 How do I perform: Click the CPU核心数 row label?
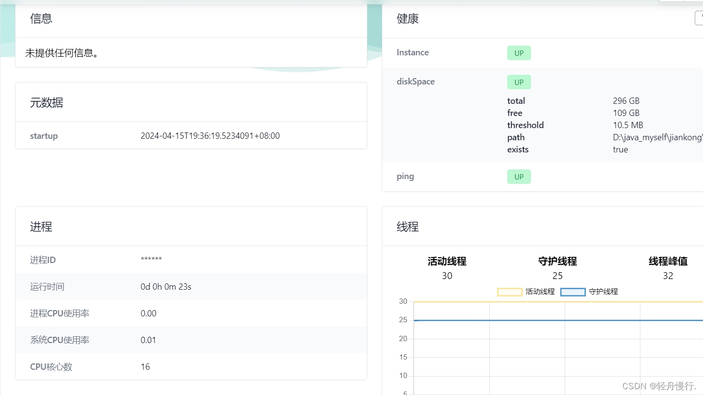(51, 367)
